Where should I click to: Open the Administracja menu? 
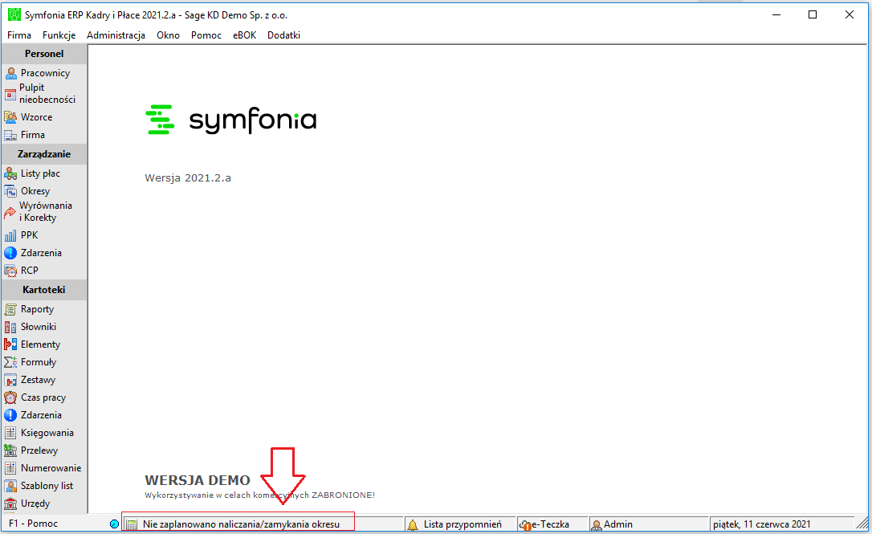[116, 35]
